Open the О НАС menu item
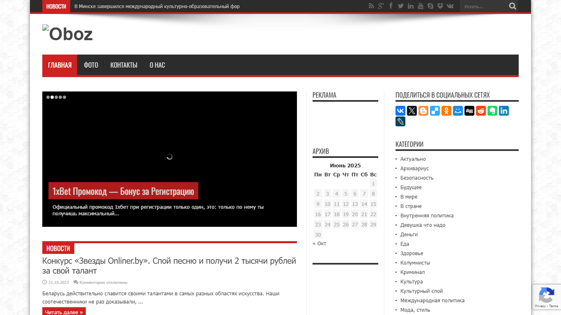This screenshot has width=561, height=315. pyautogui.click(x=157, y=65)
